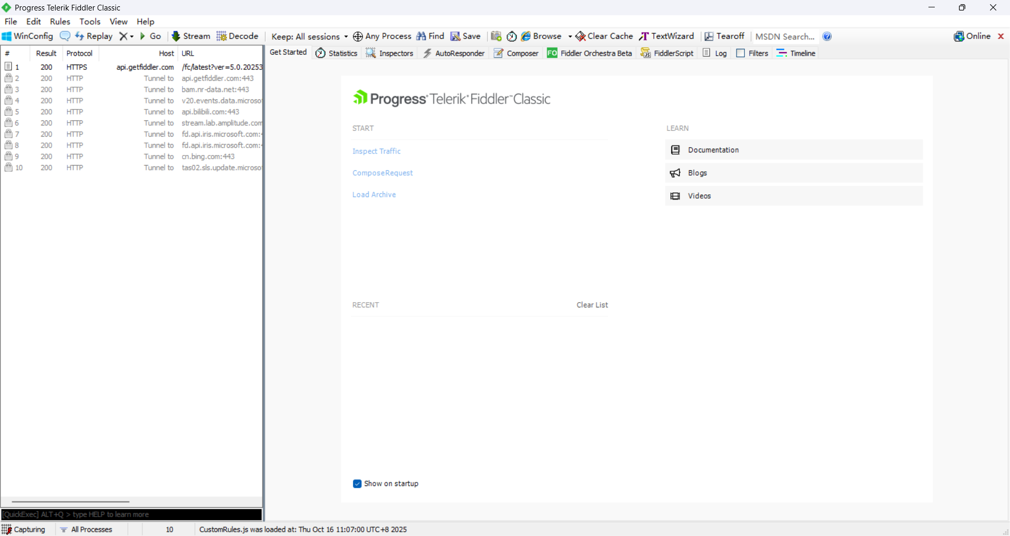
Task: Launch Browse in Internet Explorer
Action: (x=541, y=36)
